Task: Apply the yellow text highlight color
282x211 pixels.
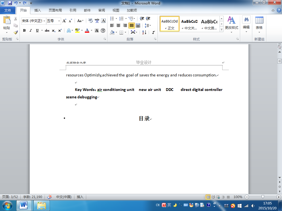Action: click(x=77, y=31)
